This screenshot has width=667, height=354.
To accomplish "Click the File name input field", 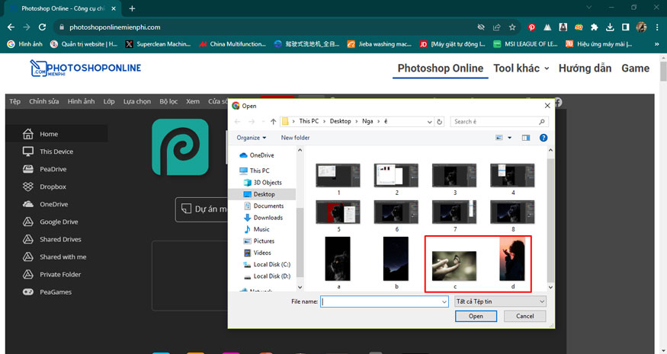I will [x=384, y=301].
